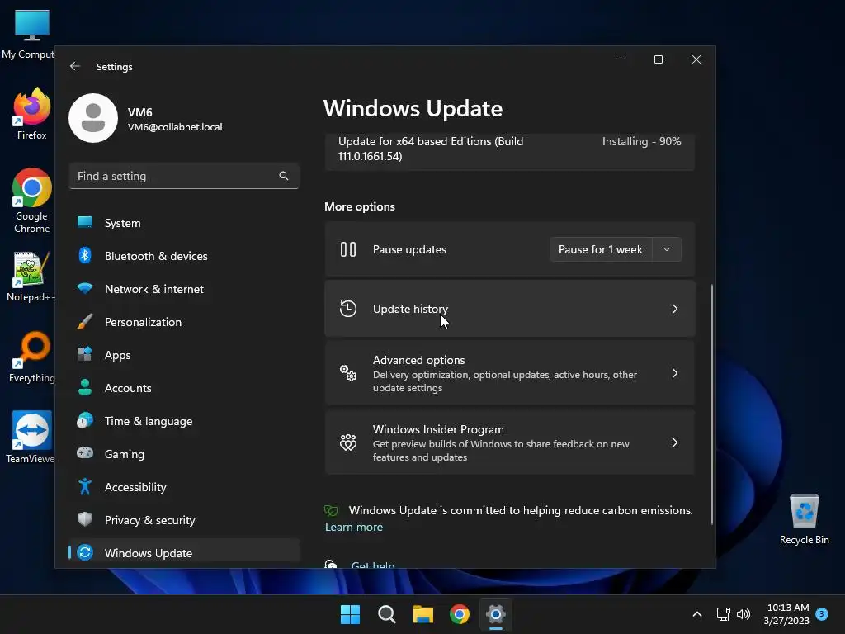Click the VM6 user avatar picture

click(93, 118)
